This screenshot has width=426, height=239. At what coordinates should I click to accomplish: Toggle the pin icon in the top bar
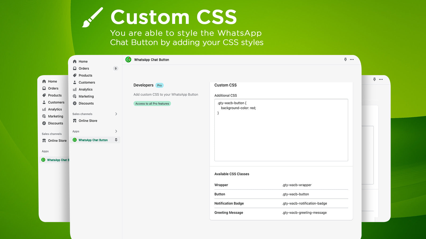click(x=345, y=59)
